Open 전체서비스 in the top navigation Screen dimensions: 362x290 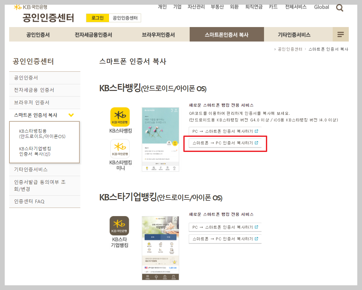296,7
